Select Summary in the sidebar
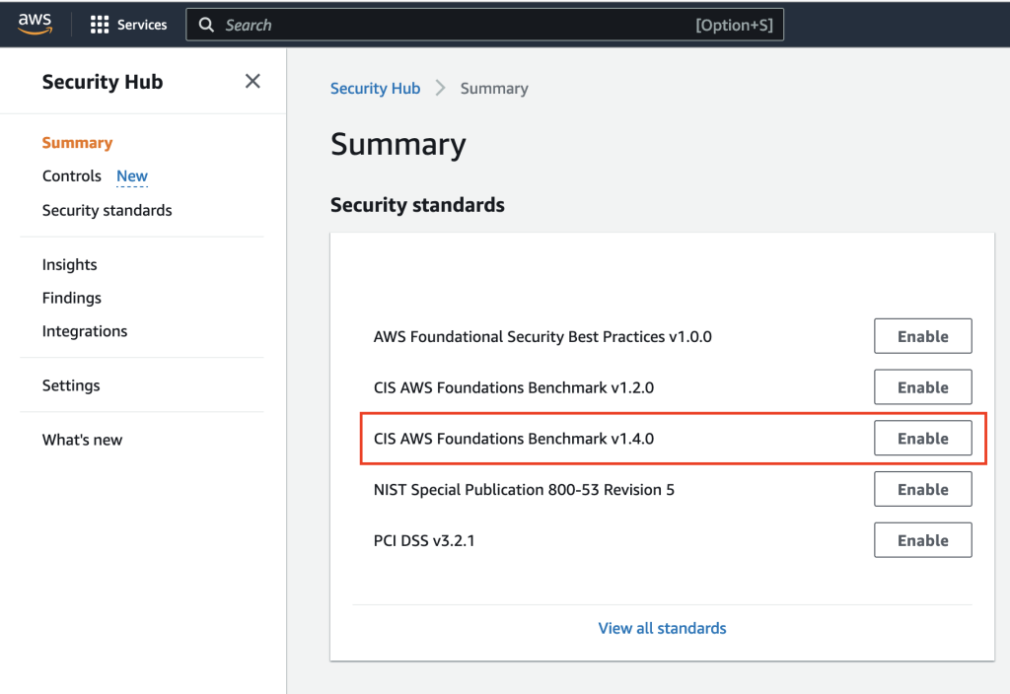 click(77, 142)
